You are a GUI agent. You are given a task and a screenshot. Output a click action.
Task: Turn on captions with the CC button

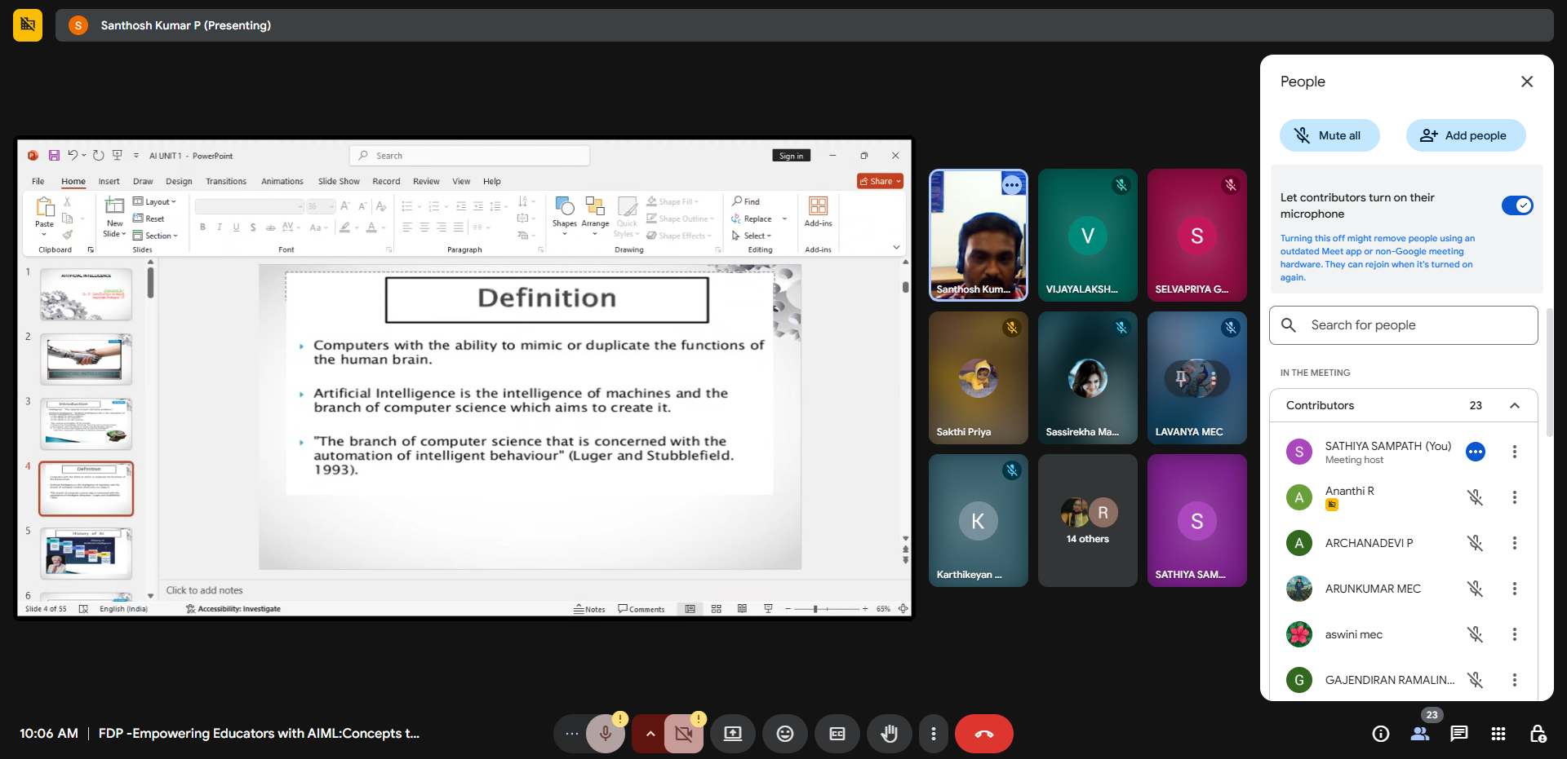[837, 734]
